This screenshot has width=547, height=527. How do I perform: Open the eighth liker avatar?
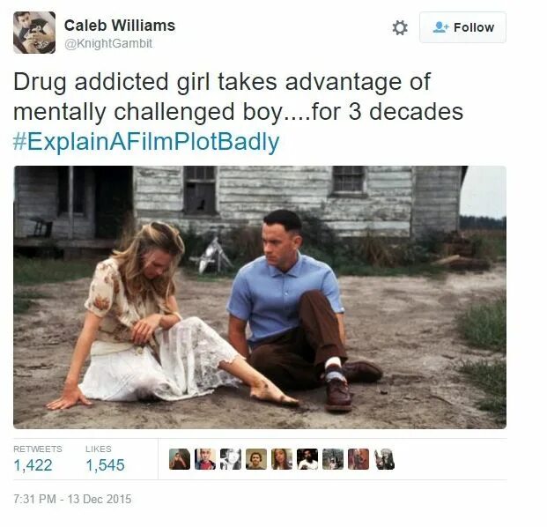click(359, 459)
